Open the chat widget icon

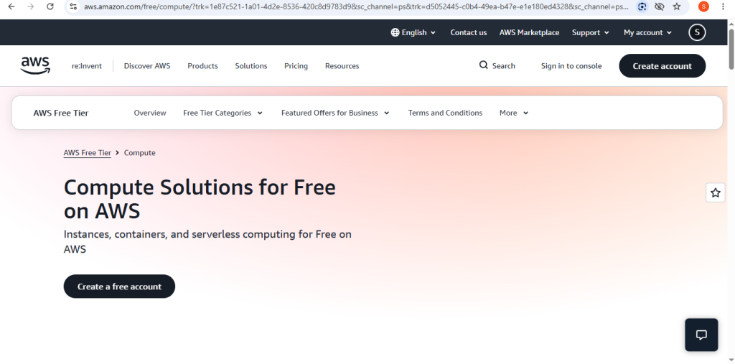click(701, 335)
